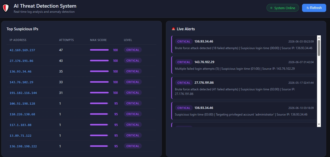
Task: Click the Top Suspicious IPs heading
Action: (22, 29)
